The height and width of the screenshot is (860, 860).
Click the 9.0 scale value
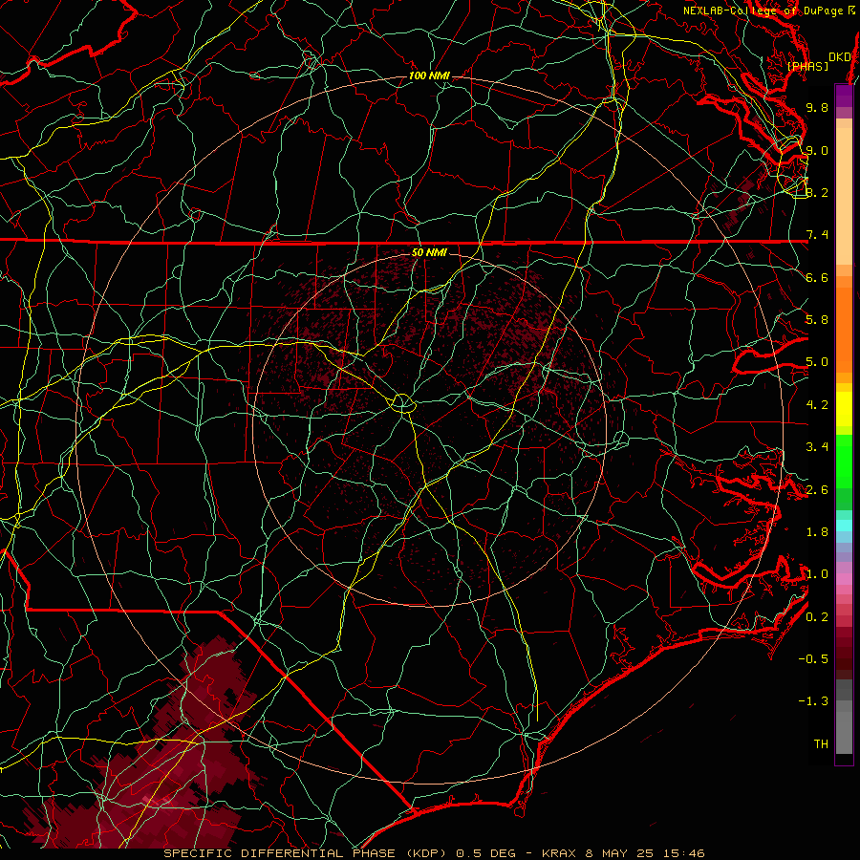[x=817, y=150]
